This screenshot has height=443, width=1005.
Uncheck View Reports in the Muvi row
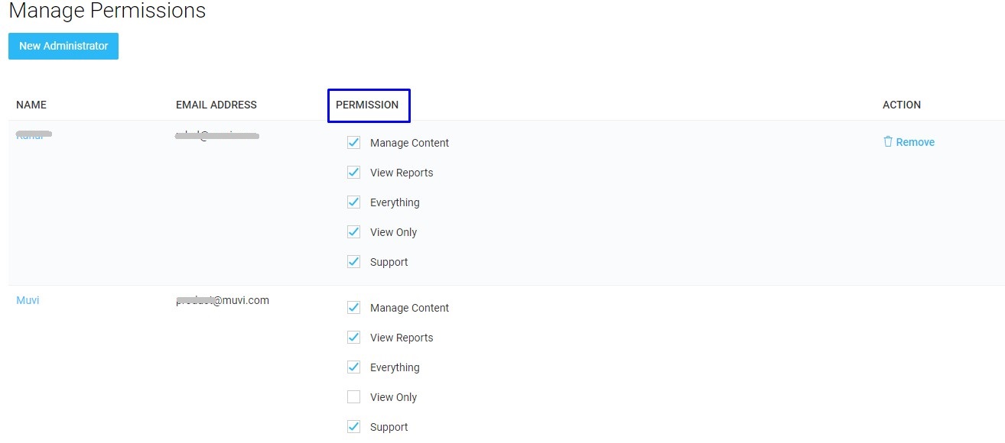(353, 338)
